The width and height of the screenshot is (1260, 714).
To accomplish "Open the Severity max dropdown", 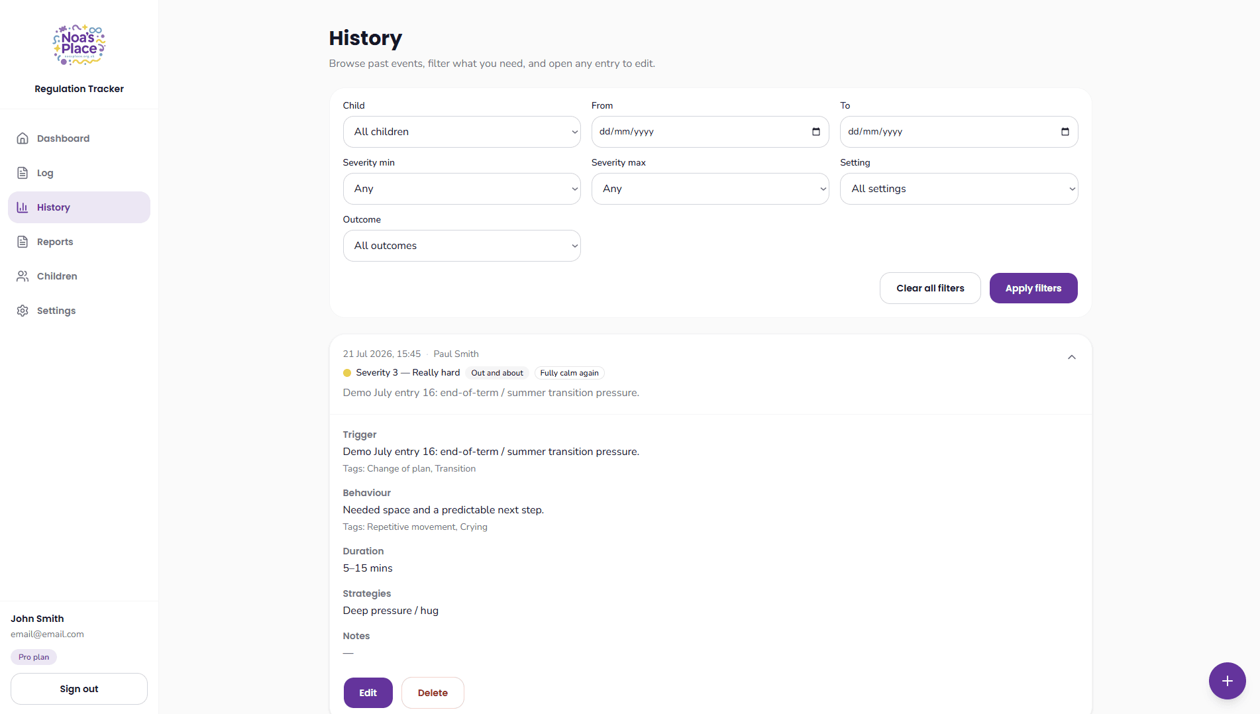I will click(x=710, y=189).
